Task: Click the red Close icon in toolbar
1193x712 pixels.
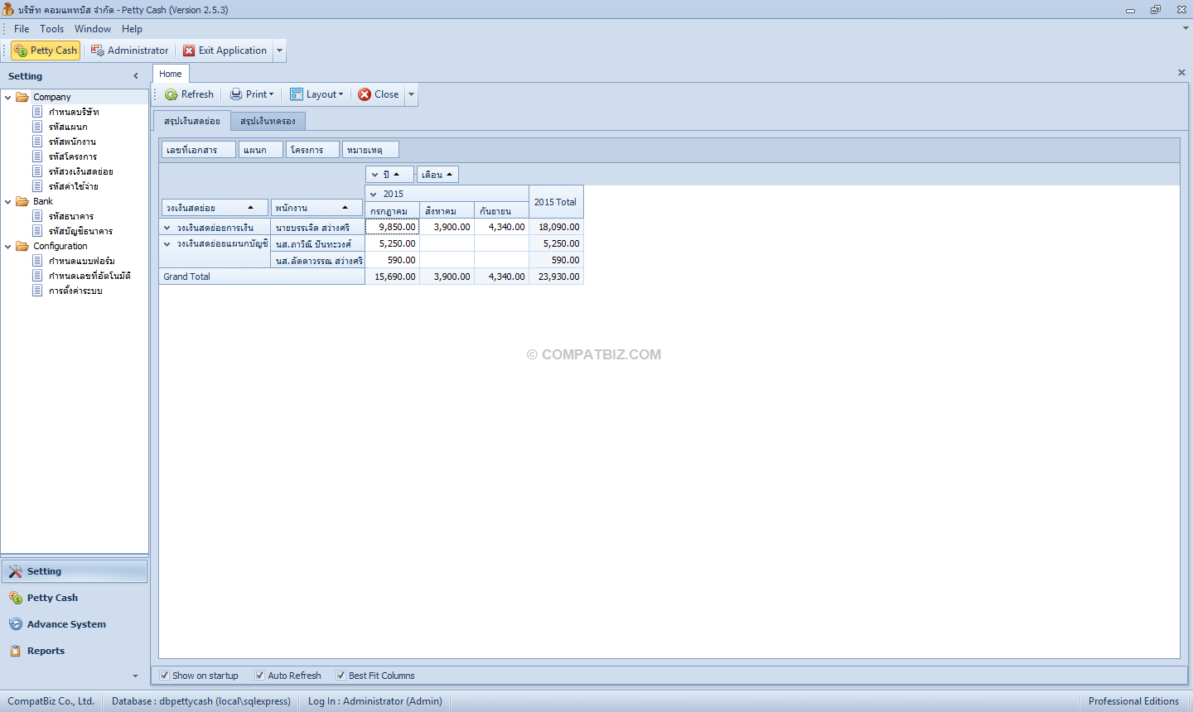Action: pyautogui.click(x=365, y=94)
